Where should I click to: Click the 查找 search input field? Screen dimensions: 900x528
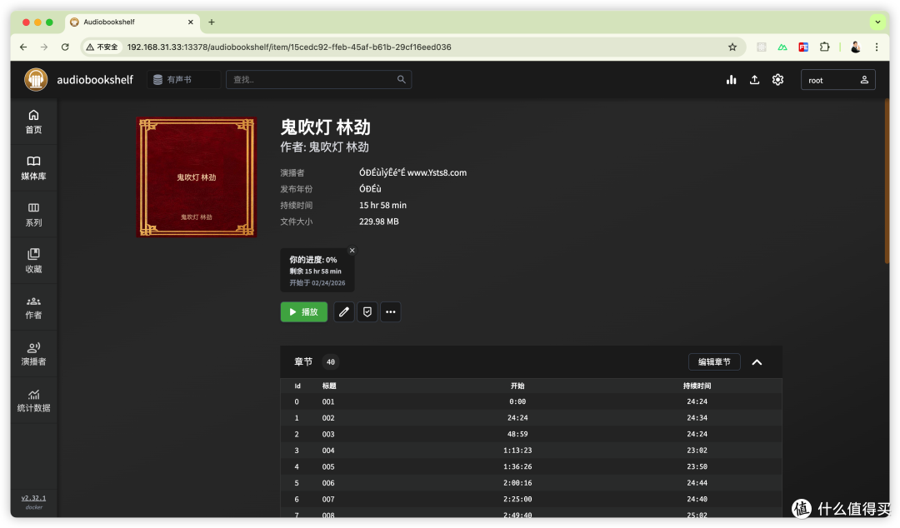pos(317,79)
